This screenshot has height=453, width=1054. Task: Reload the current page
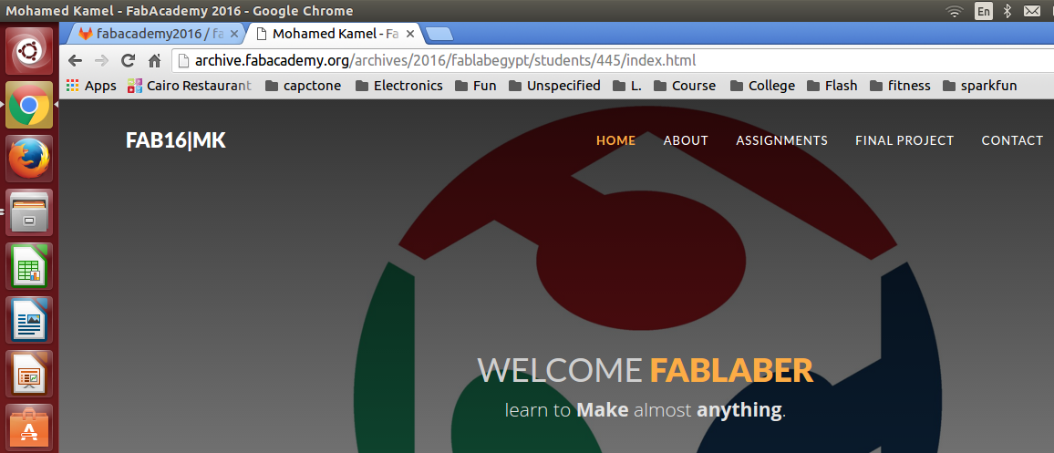point(128,61)
